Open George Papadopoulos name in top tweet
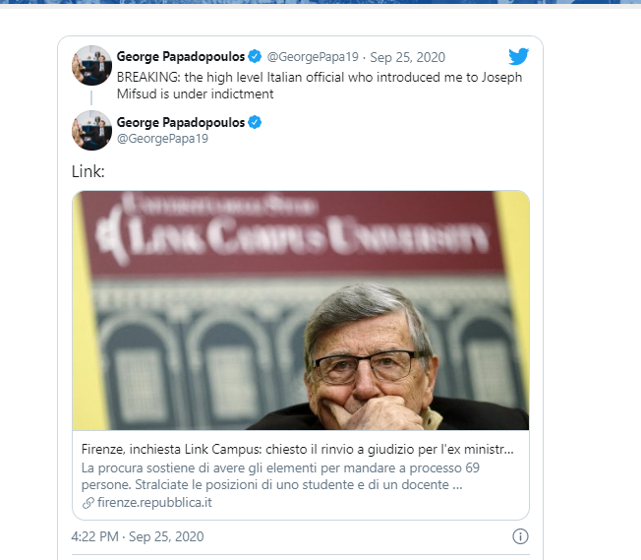Viewport: 641px width, 560px height. tap(180, 56)
